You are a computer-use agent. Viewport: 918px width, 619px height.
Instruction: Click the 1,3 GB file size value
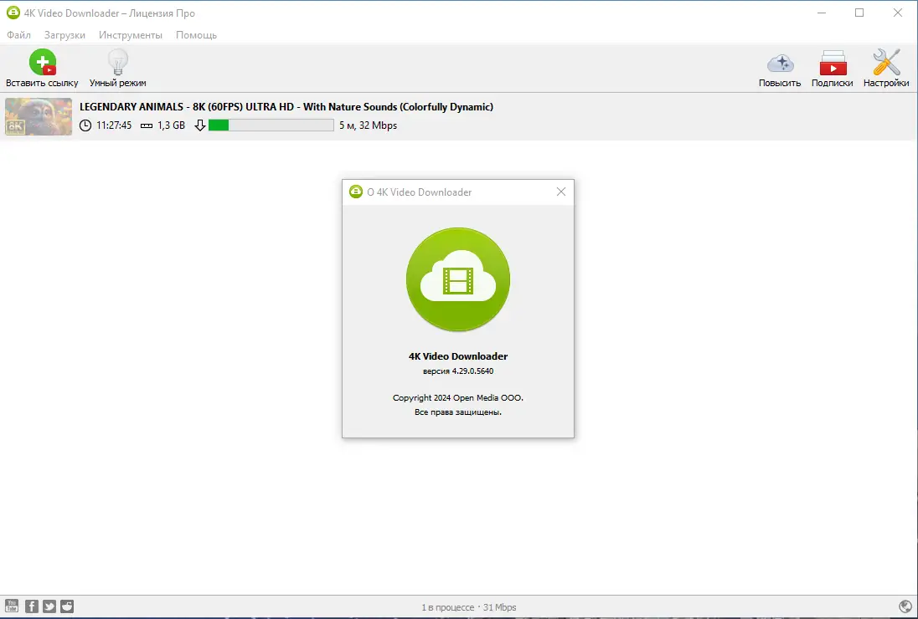pyautogui.click(x=171, y=125)
